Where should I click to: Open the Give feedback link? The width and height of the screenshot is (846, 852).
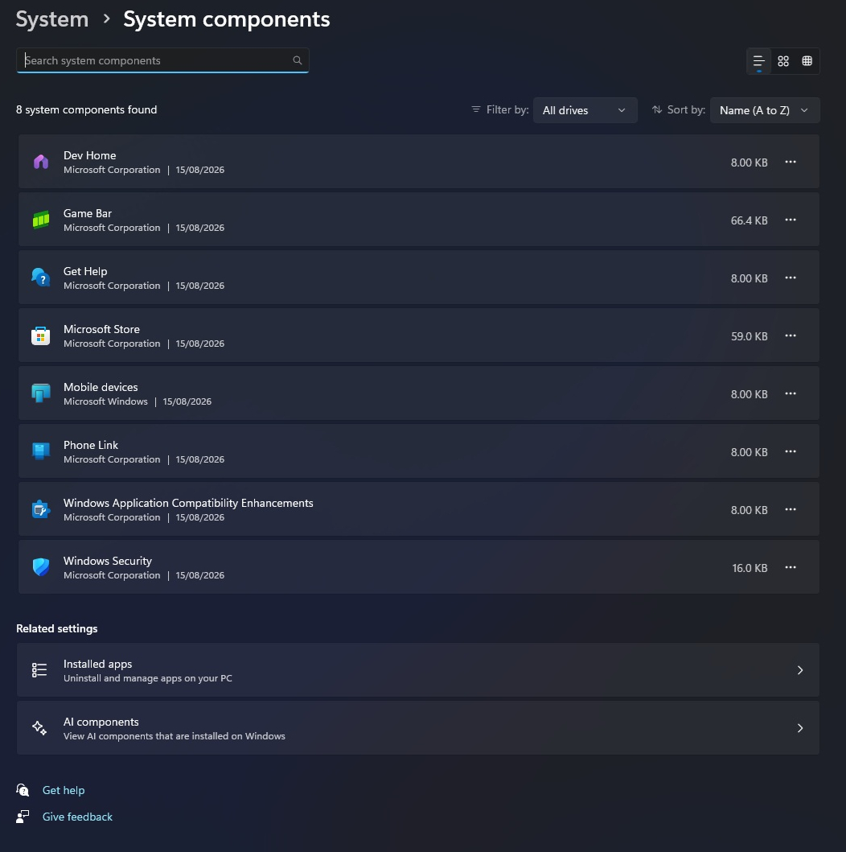point(78,817)
